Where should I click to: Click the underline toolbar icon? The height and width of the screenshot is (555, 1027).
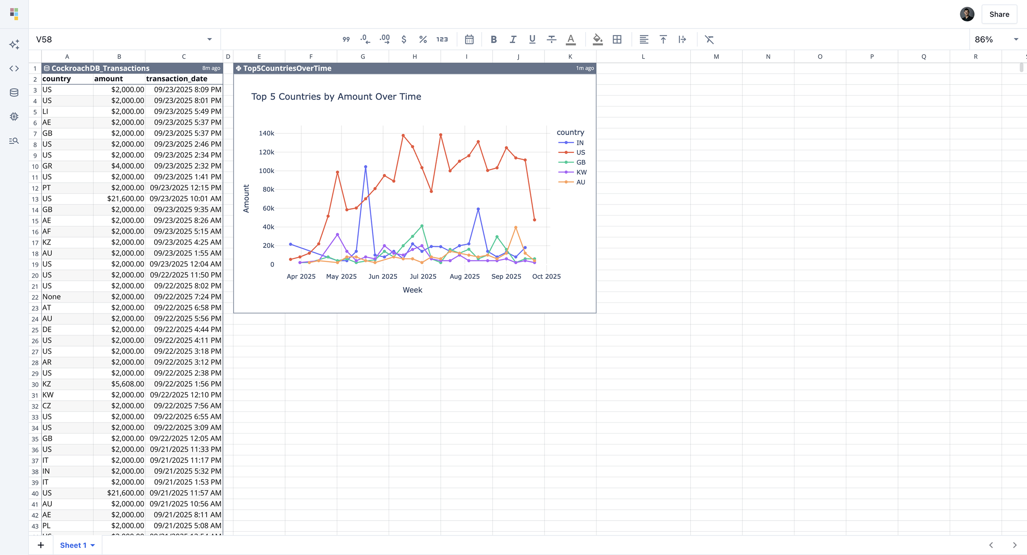click(x=532, y=39)
